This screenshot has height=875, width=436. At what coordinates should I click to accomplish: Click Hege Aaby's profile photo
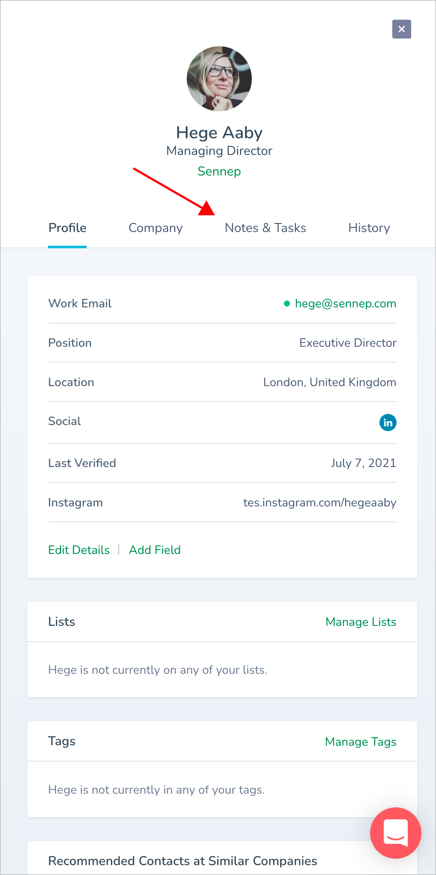[219, 79]
